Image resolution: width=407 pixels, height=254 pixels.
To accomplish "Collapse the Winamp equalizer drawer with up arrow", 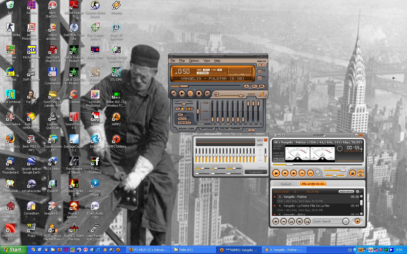I will click(x=251, y=130).
